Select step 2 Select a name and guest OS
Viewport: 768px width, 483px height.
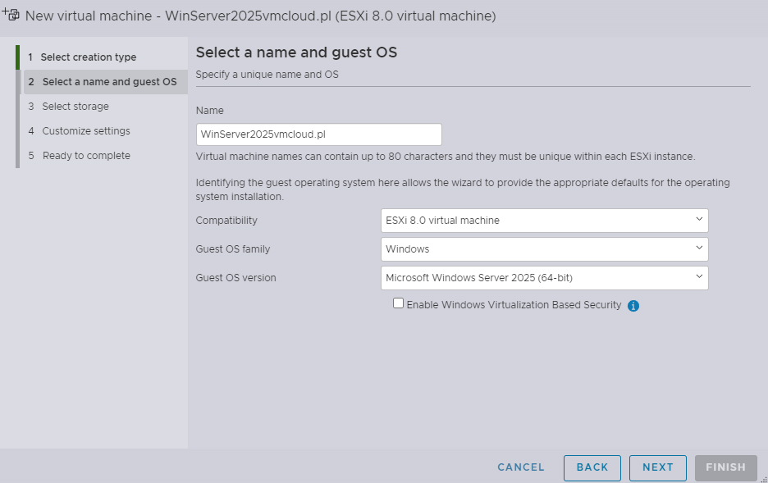coord(108,82)
